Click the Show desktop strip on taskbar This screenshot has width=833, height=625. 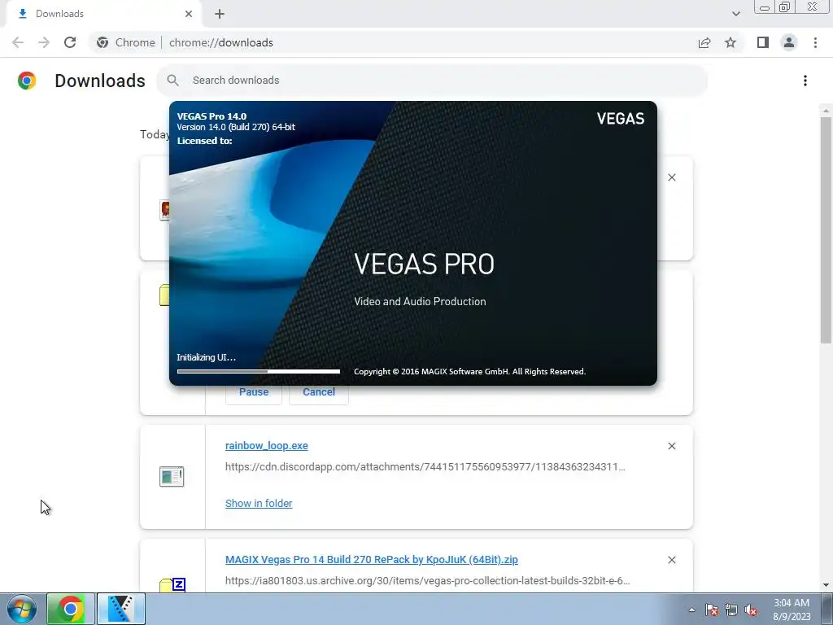[826, 609]
